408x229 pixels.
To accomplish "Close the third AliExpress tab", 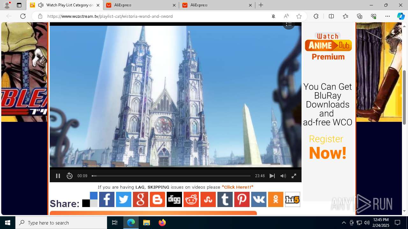I will click(x=250, y=5).
